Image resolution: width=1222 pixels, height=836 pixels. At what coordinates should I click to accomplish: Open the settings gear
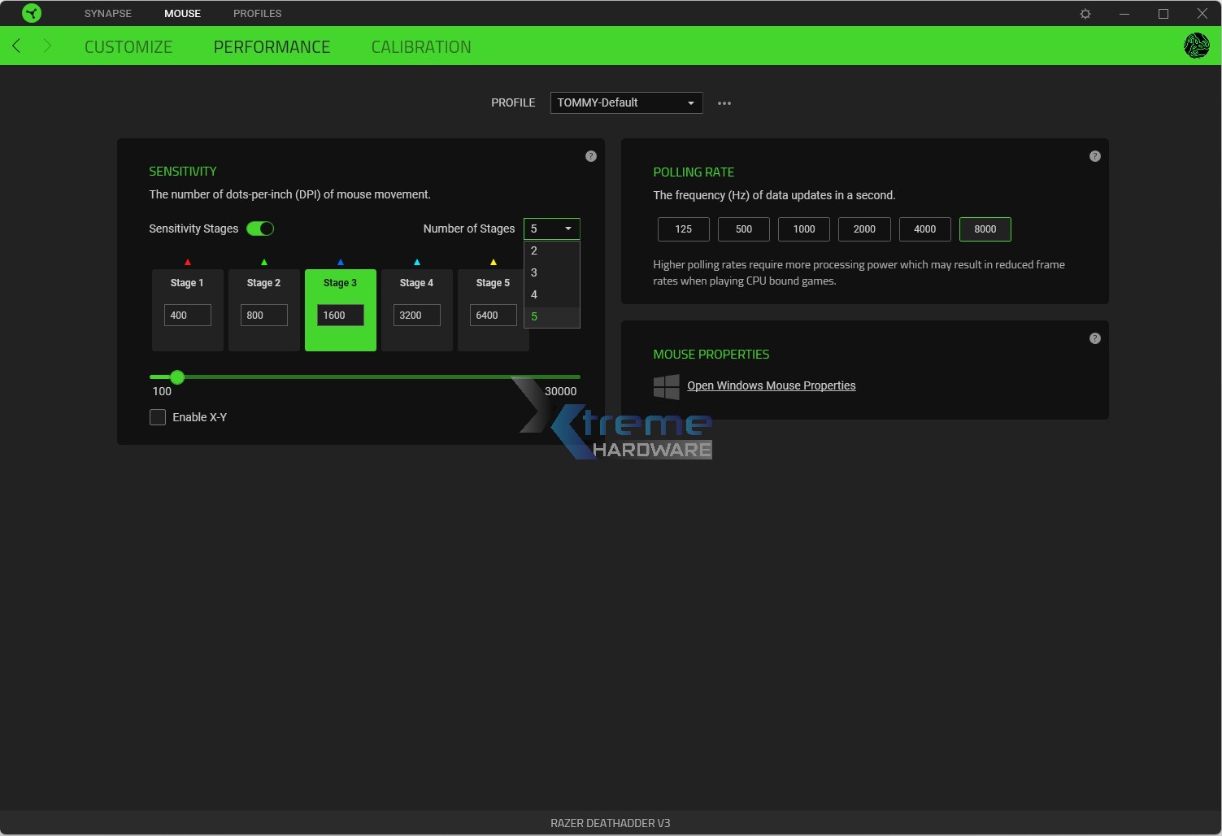[x=1085, y=13]
